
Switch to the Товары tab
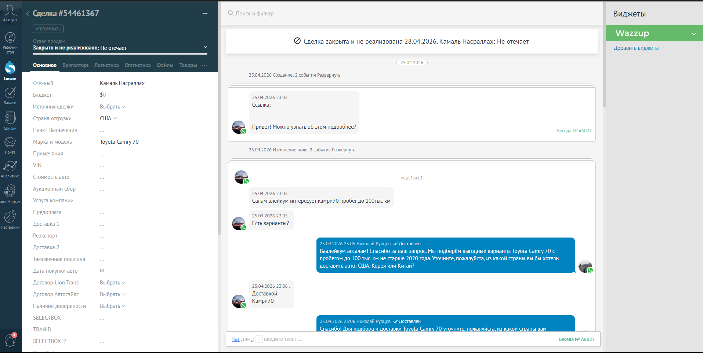188,65
